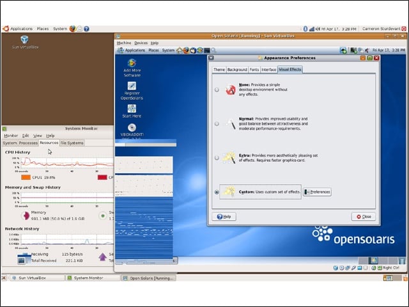
Task: Click the System Monitor taskbar button
Action: pyautogui.click(x=93, y=278)
